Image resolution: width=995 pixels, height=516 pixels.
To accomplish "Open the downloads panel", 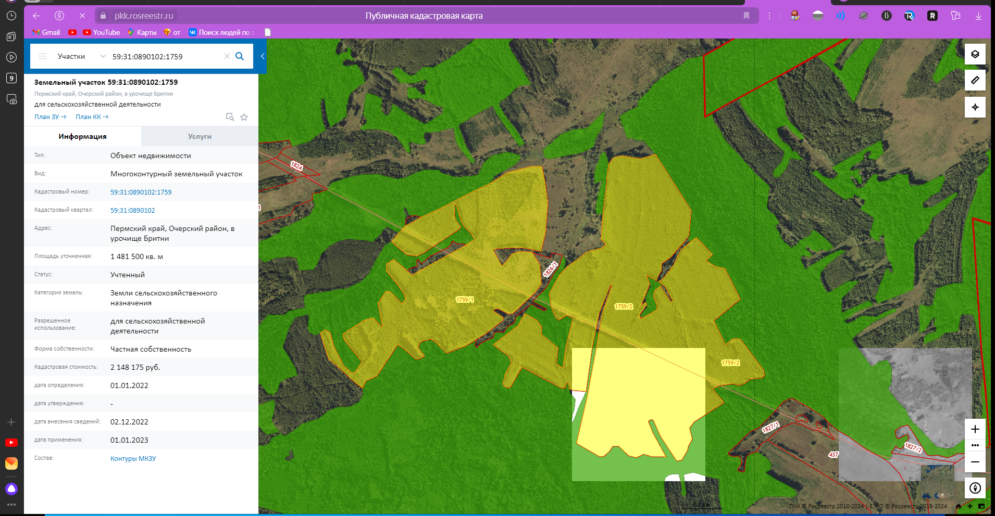I will pyautogui.click(x=978, y=16).
